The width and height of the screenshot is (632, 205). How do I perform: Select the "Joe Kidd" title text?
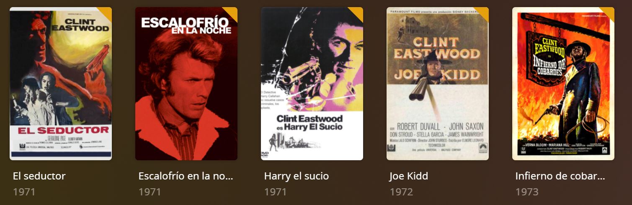click(x=409, y=176)
